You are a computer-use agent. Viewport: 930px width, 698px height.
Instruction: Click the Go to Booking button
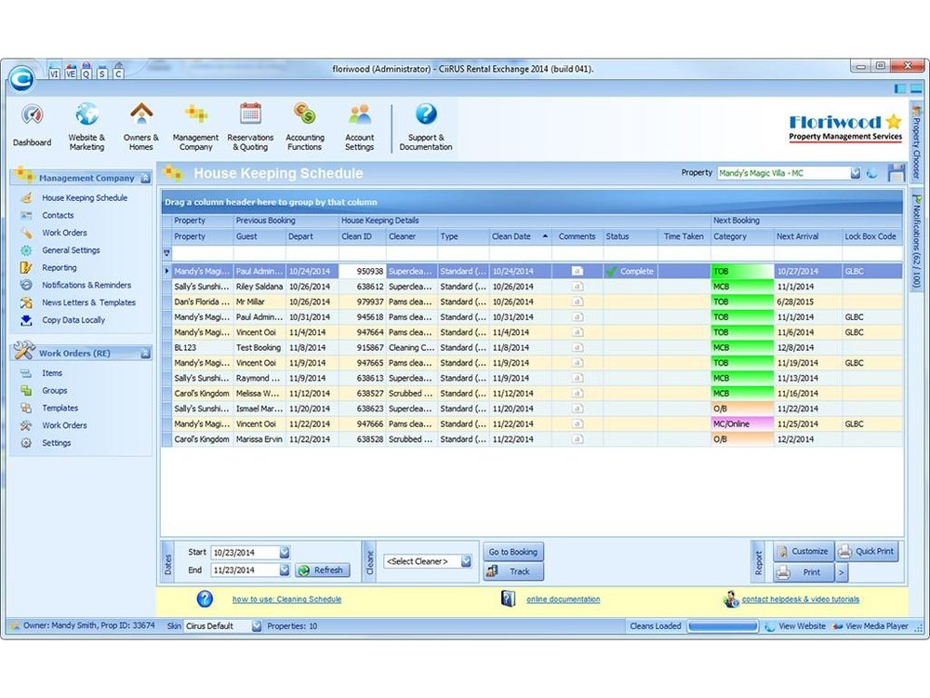click(x=513, y=551)
